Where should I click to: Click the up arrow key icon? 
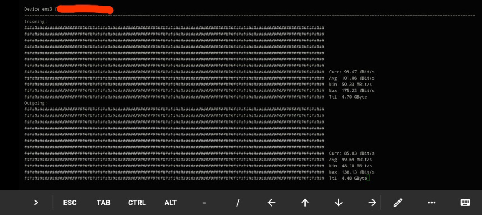305,203
